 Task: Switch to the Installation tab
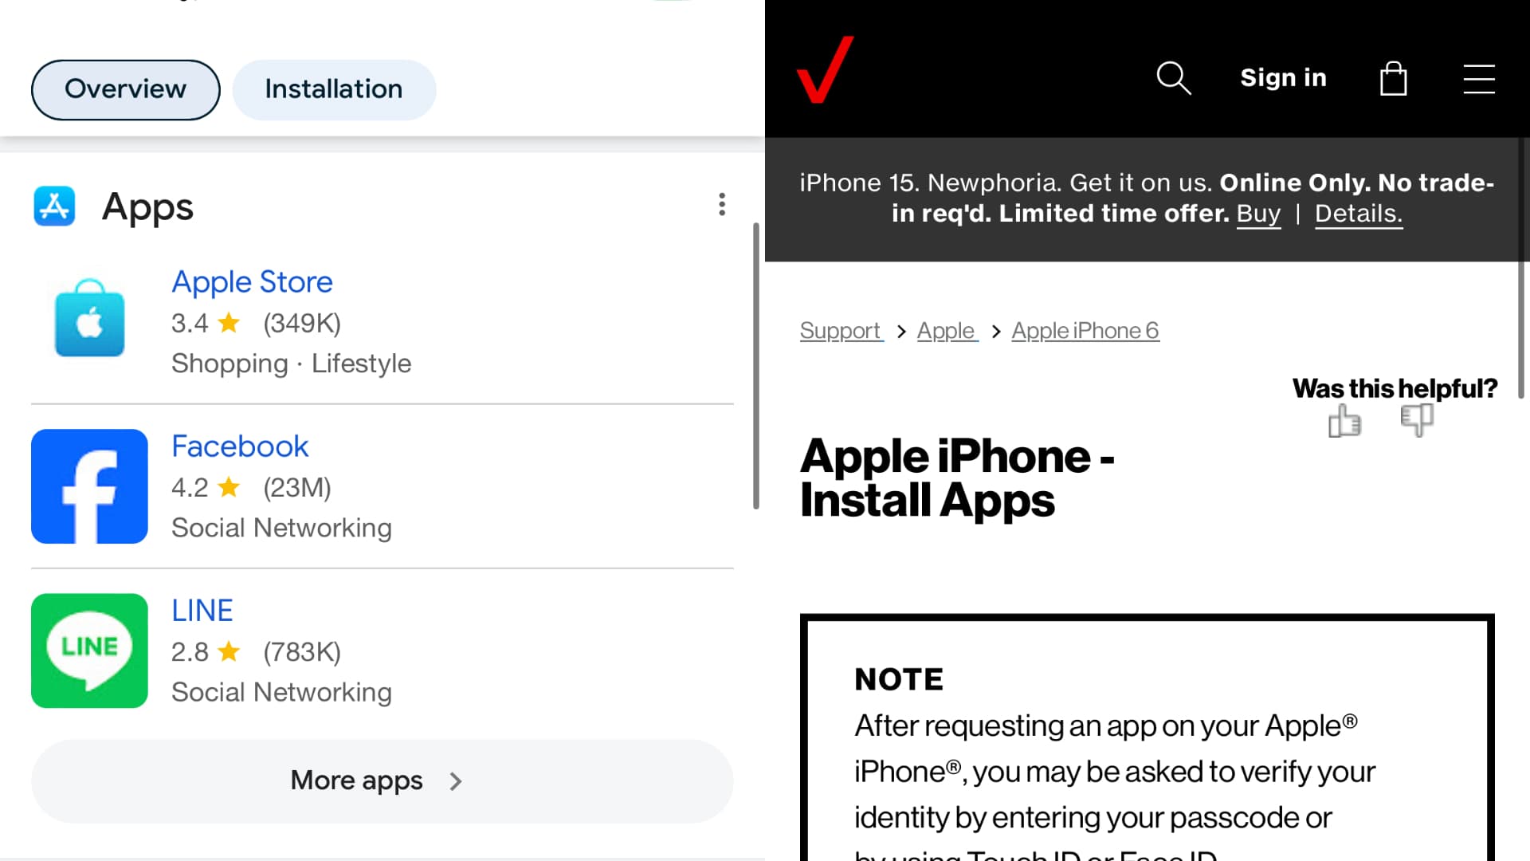(x=334, y=89)
